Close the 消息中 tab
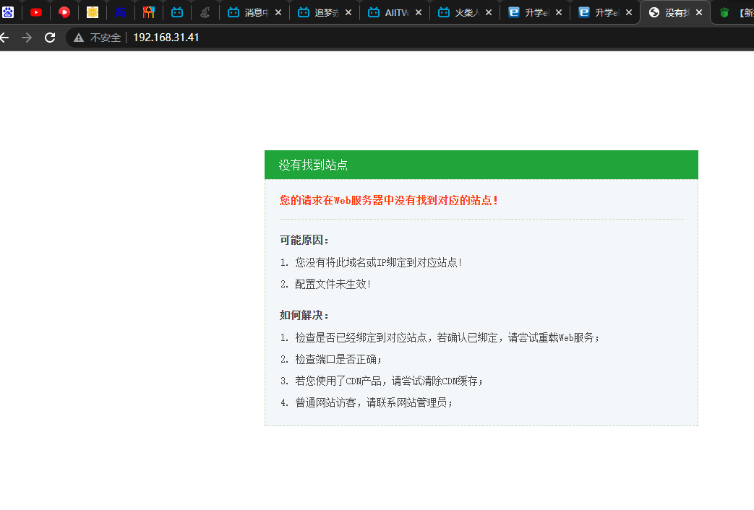754x510 pixels. coord(278,12)
